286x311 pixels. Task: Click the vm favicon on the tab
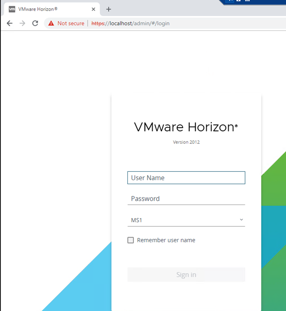pyautogui.click(x=12, y=9)
